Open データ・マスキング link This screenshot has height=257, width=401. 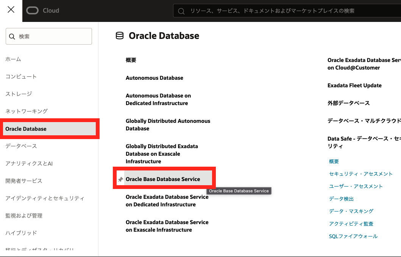click(x=351, y=211)
